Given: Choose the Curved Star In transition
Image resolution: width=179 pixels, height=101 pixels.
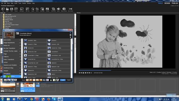Looking at the screenshot, I should pyautogui.click(x=59, y=52).
